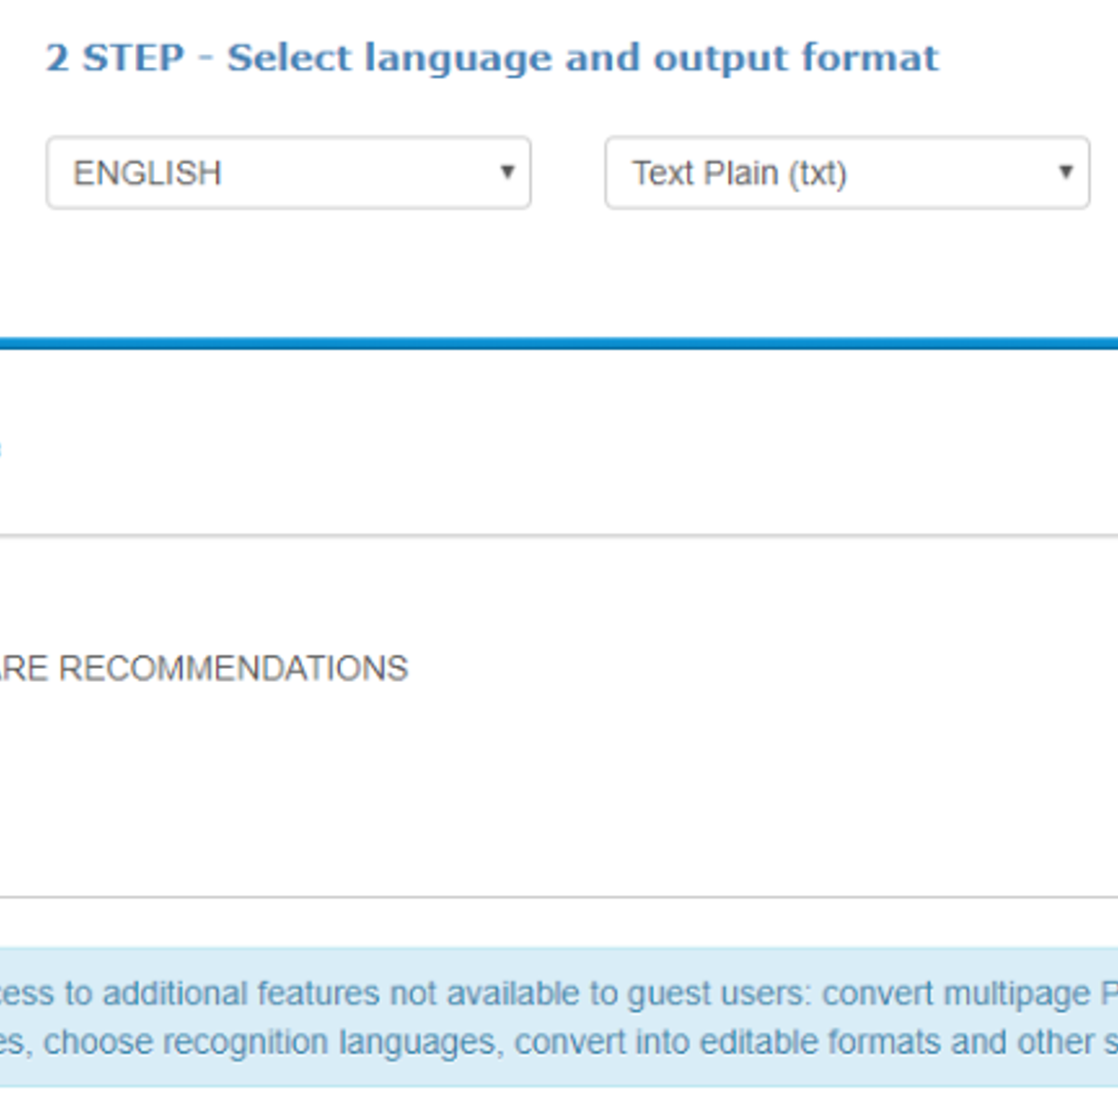Click the disclosure triangle on the language box
1118x1118 pixels.
(x=508, y=172)
